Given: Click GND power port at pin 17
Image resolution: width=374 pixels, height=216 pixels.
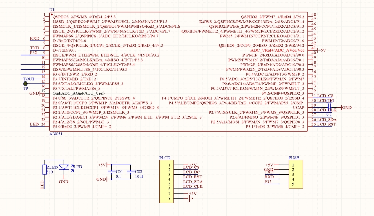Looking at the screenshot, I should pyautogui.click(x=35, y=93).
